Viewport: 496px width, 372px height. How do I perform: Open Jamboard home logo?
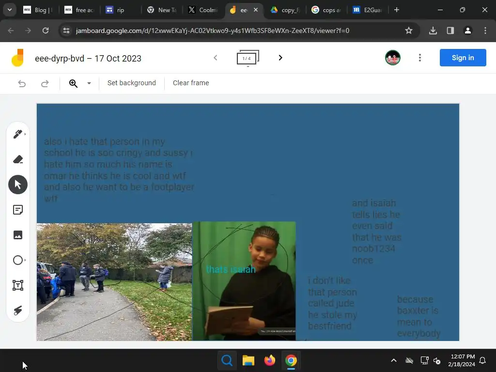coord(18,58)
